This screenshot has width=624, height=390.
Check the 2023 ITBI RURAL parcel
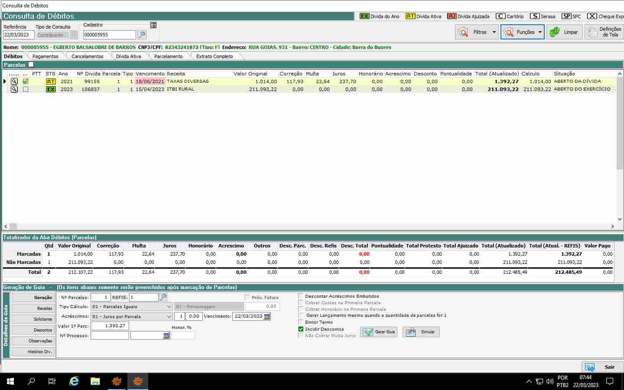tap(26, 89)
